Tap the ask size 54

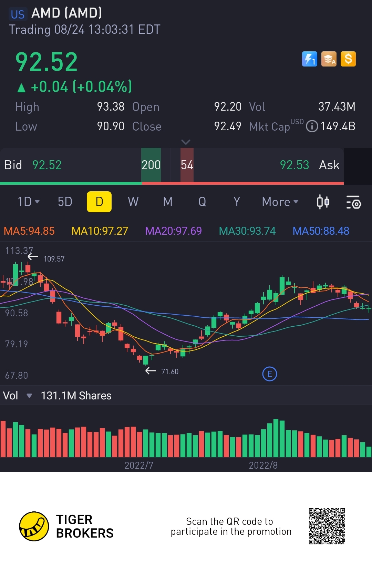pos(187,165)
